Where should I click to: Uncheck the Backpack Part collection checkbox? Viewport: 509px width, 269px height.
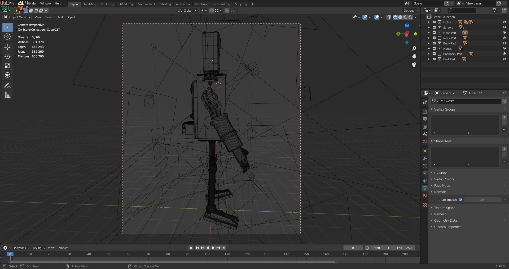tap(434, 54)
